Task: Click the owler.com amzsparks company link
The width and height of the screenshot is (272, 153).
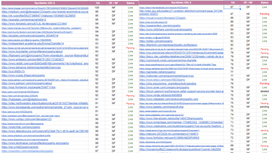Action: tap(164, 87)
